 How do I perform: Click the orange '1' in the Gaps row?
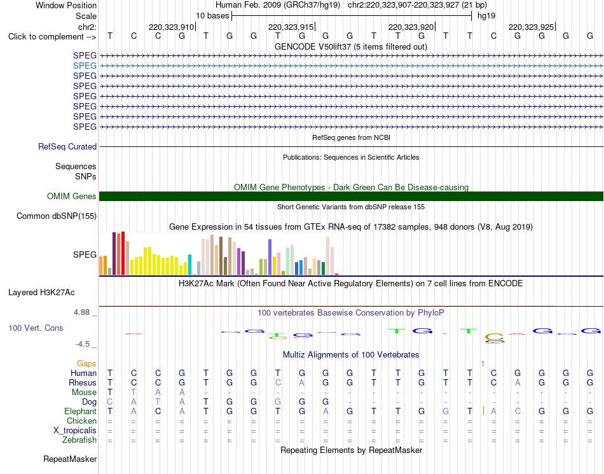483,363
